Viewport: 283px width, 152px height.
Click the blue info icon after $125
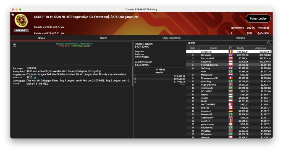pyautogui.click(x=35, y=78)
